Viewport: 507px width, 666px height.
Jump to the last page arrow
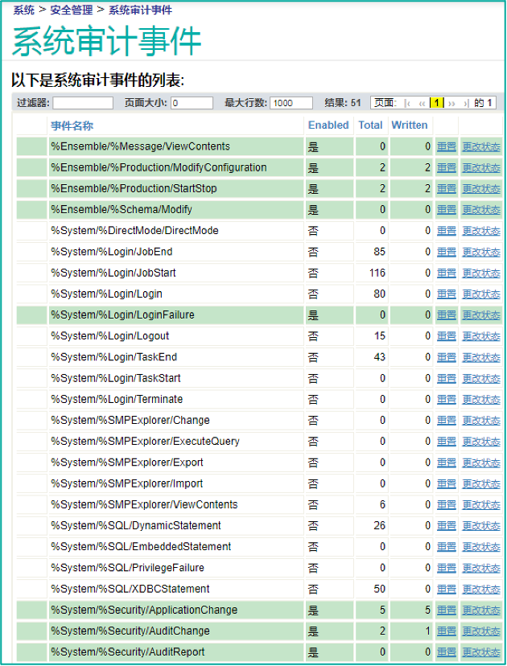(466, 103)
